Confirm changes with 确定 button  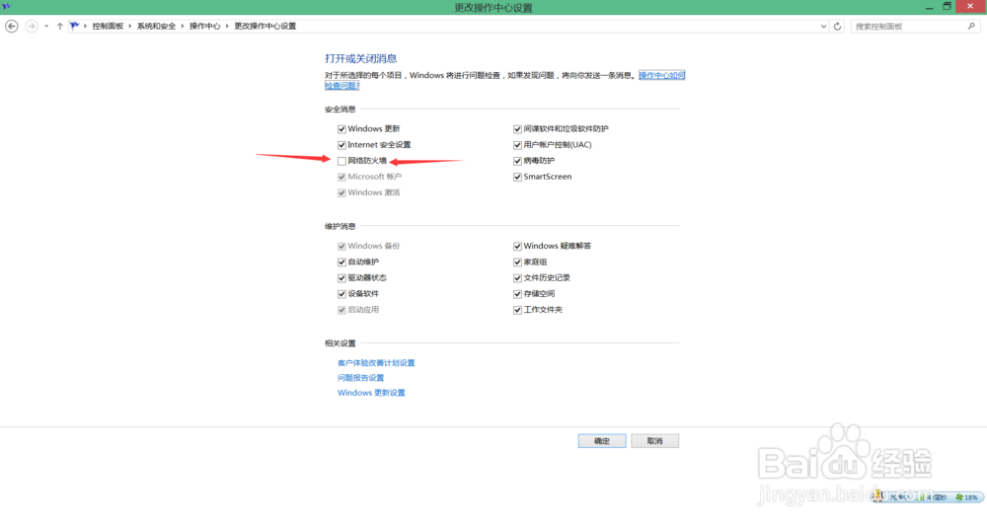pyautogui.click(x=602, y=441)
